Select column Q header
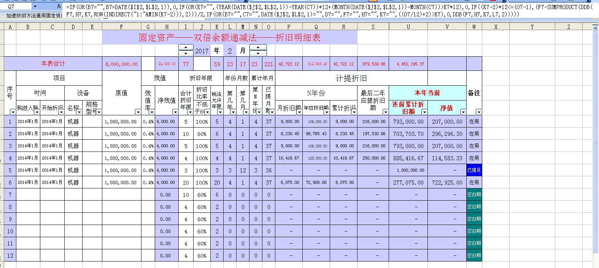 [316, 27]
